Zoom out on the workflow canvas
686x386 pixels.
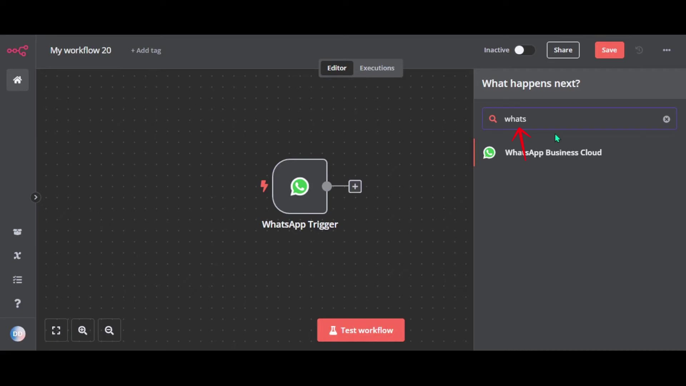(x=109, y=330)
